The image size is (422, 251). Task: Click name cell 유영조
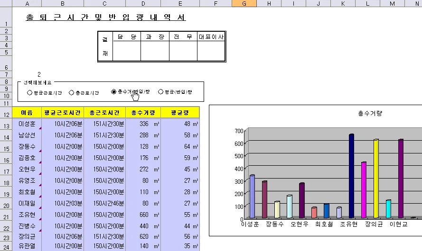point(27,180)
